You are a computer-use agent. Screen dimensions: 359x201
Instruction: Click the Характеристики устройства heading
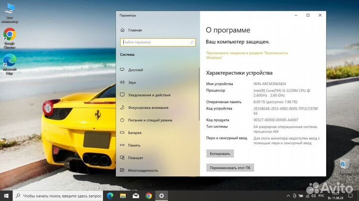tap(239, 73)
